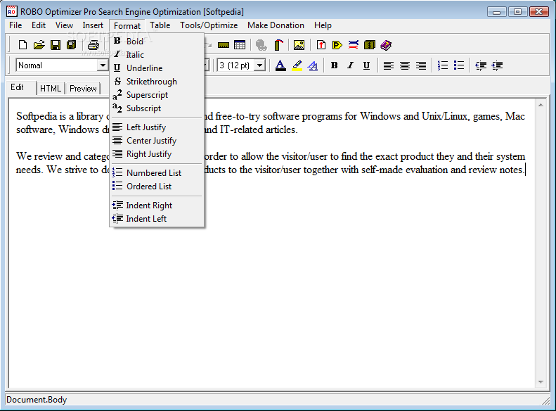Viewport: 556px width, 411px height.
Task: Choose Indent Left menu entry
Action: pyautogui.click(x=157, y=219)
